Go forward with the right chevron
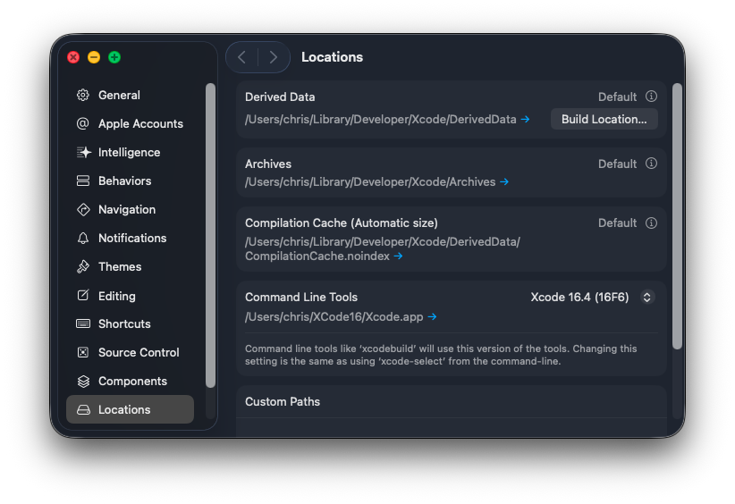The width and height of the screenshot is (735, 504). (x=274, y=57)
